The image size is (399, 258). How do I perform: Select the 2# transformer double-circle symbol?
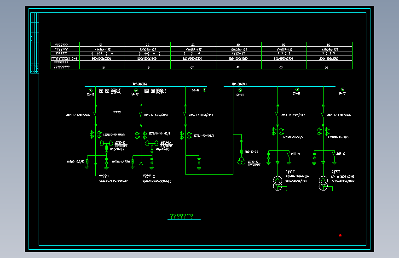(323, 183)
